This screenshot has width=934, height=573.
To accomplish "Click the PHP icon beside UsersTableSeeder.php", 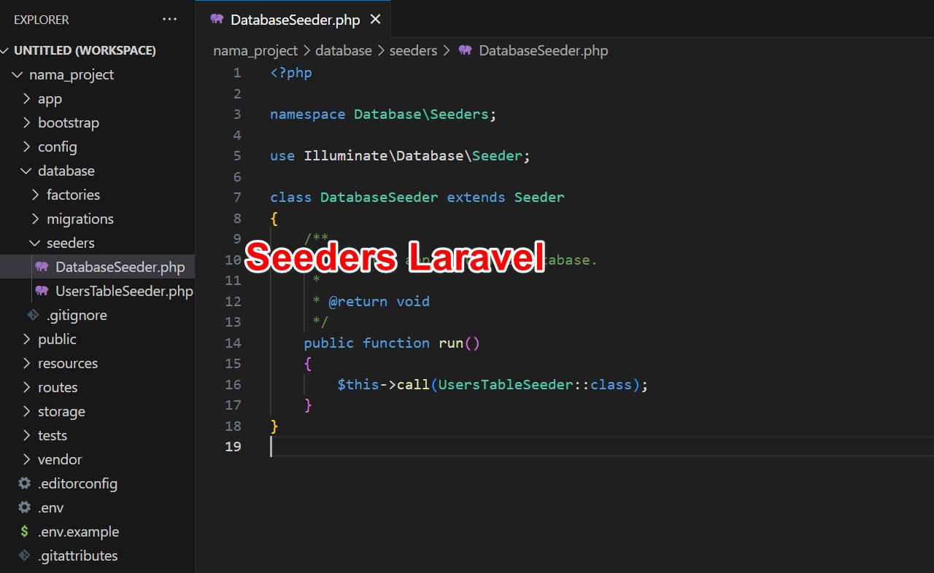I will 42,291.
